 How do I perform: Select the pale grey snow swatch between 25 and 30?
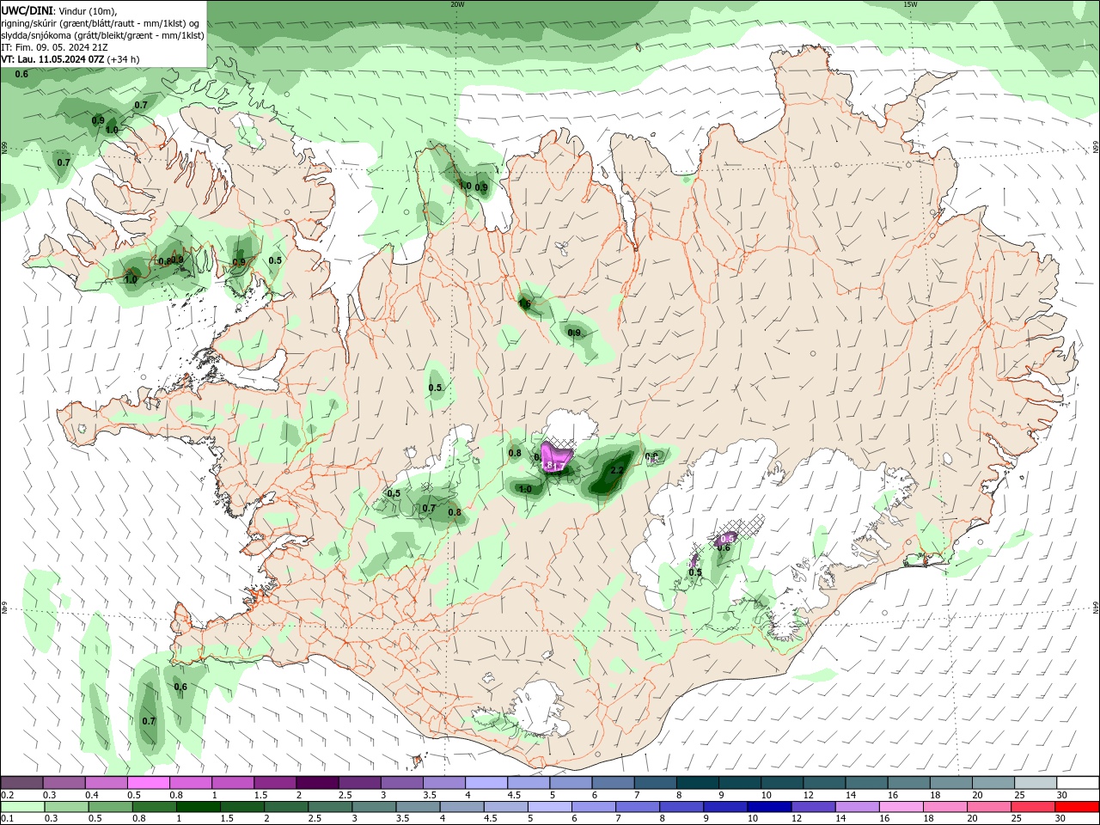[1036, 782]
